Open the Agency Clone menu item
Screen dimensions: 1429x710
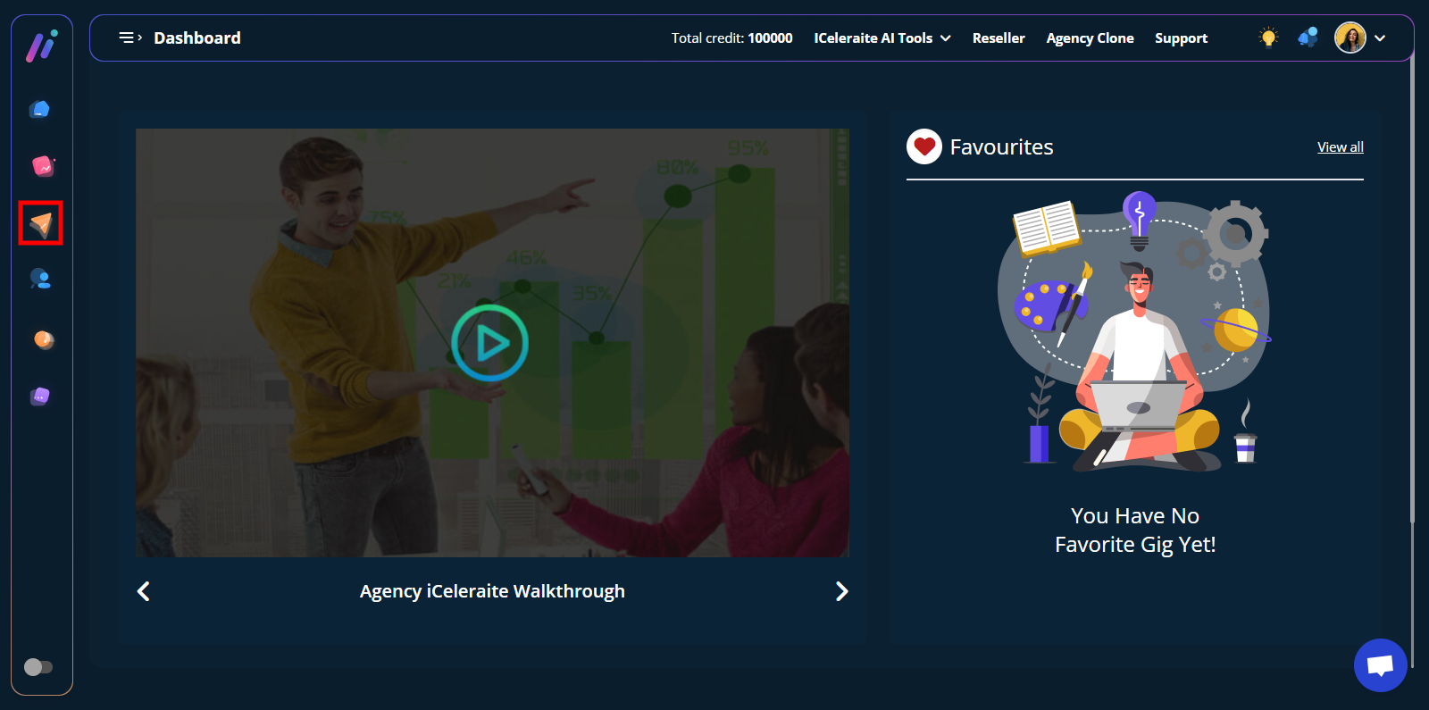tap(1090, 38)
